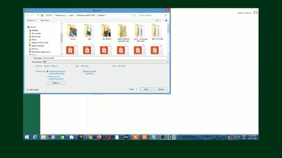Click navigation pane scrollbar thumb

(x=62, y=38)
